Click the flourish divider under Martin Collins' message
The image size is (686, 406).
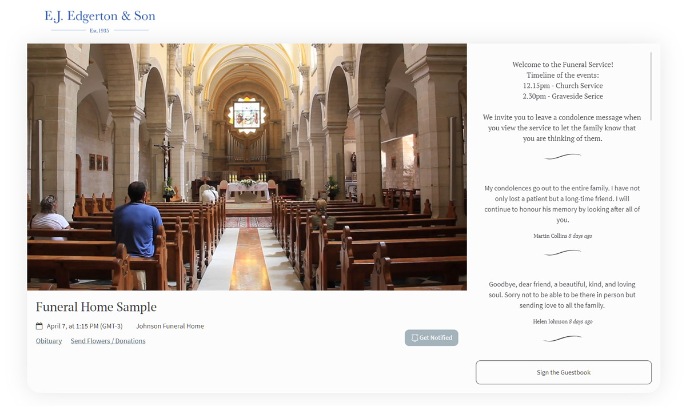click(563, 252)
